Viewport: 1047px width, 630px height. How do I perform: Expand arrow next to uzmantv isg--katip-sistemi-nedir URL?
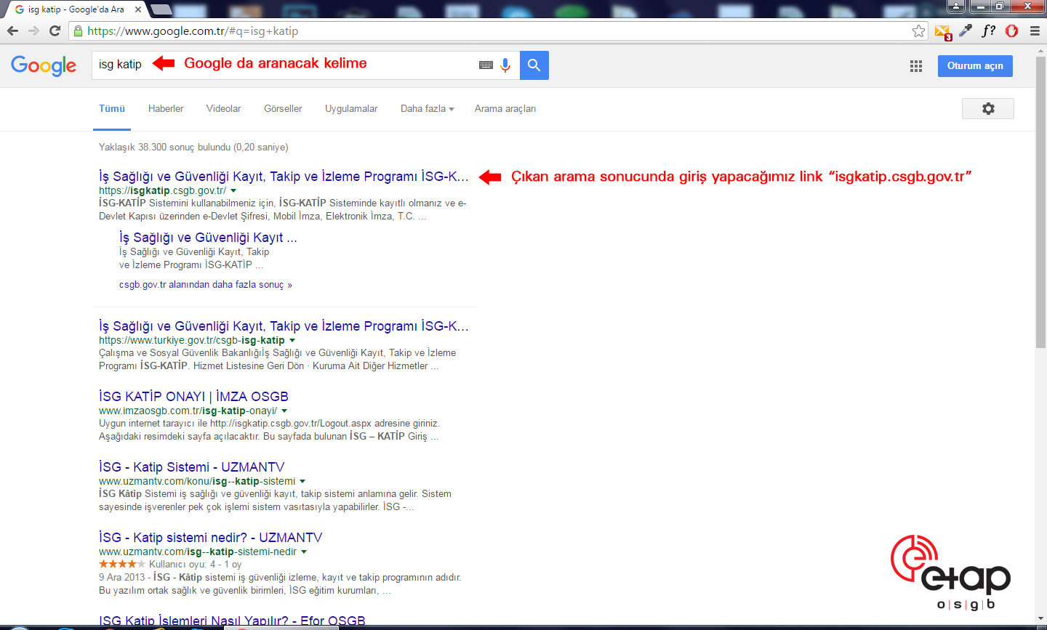(304, 552)
